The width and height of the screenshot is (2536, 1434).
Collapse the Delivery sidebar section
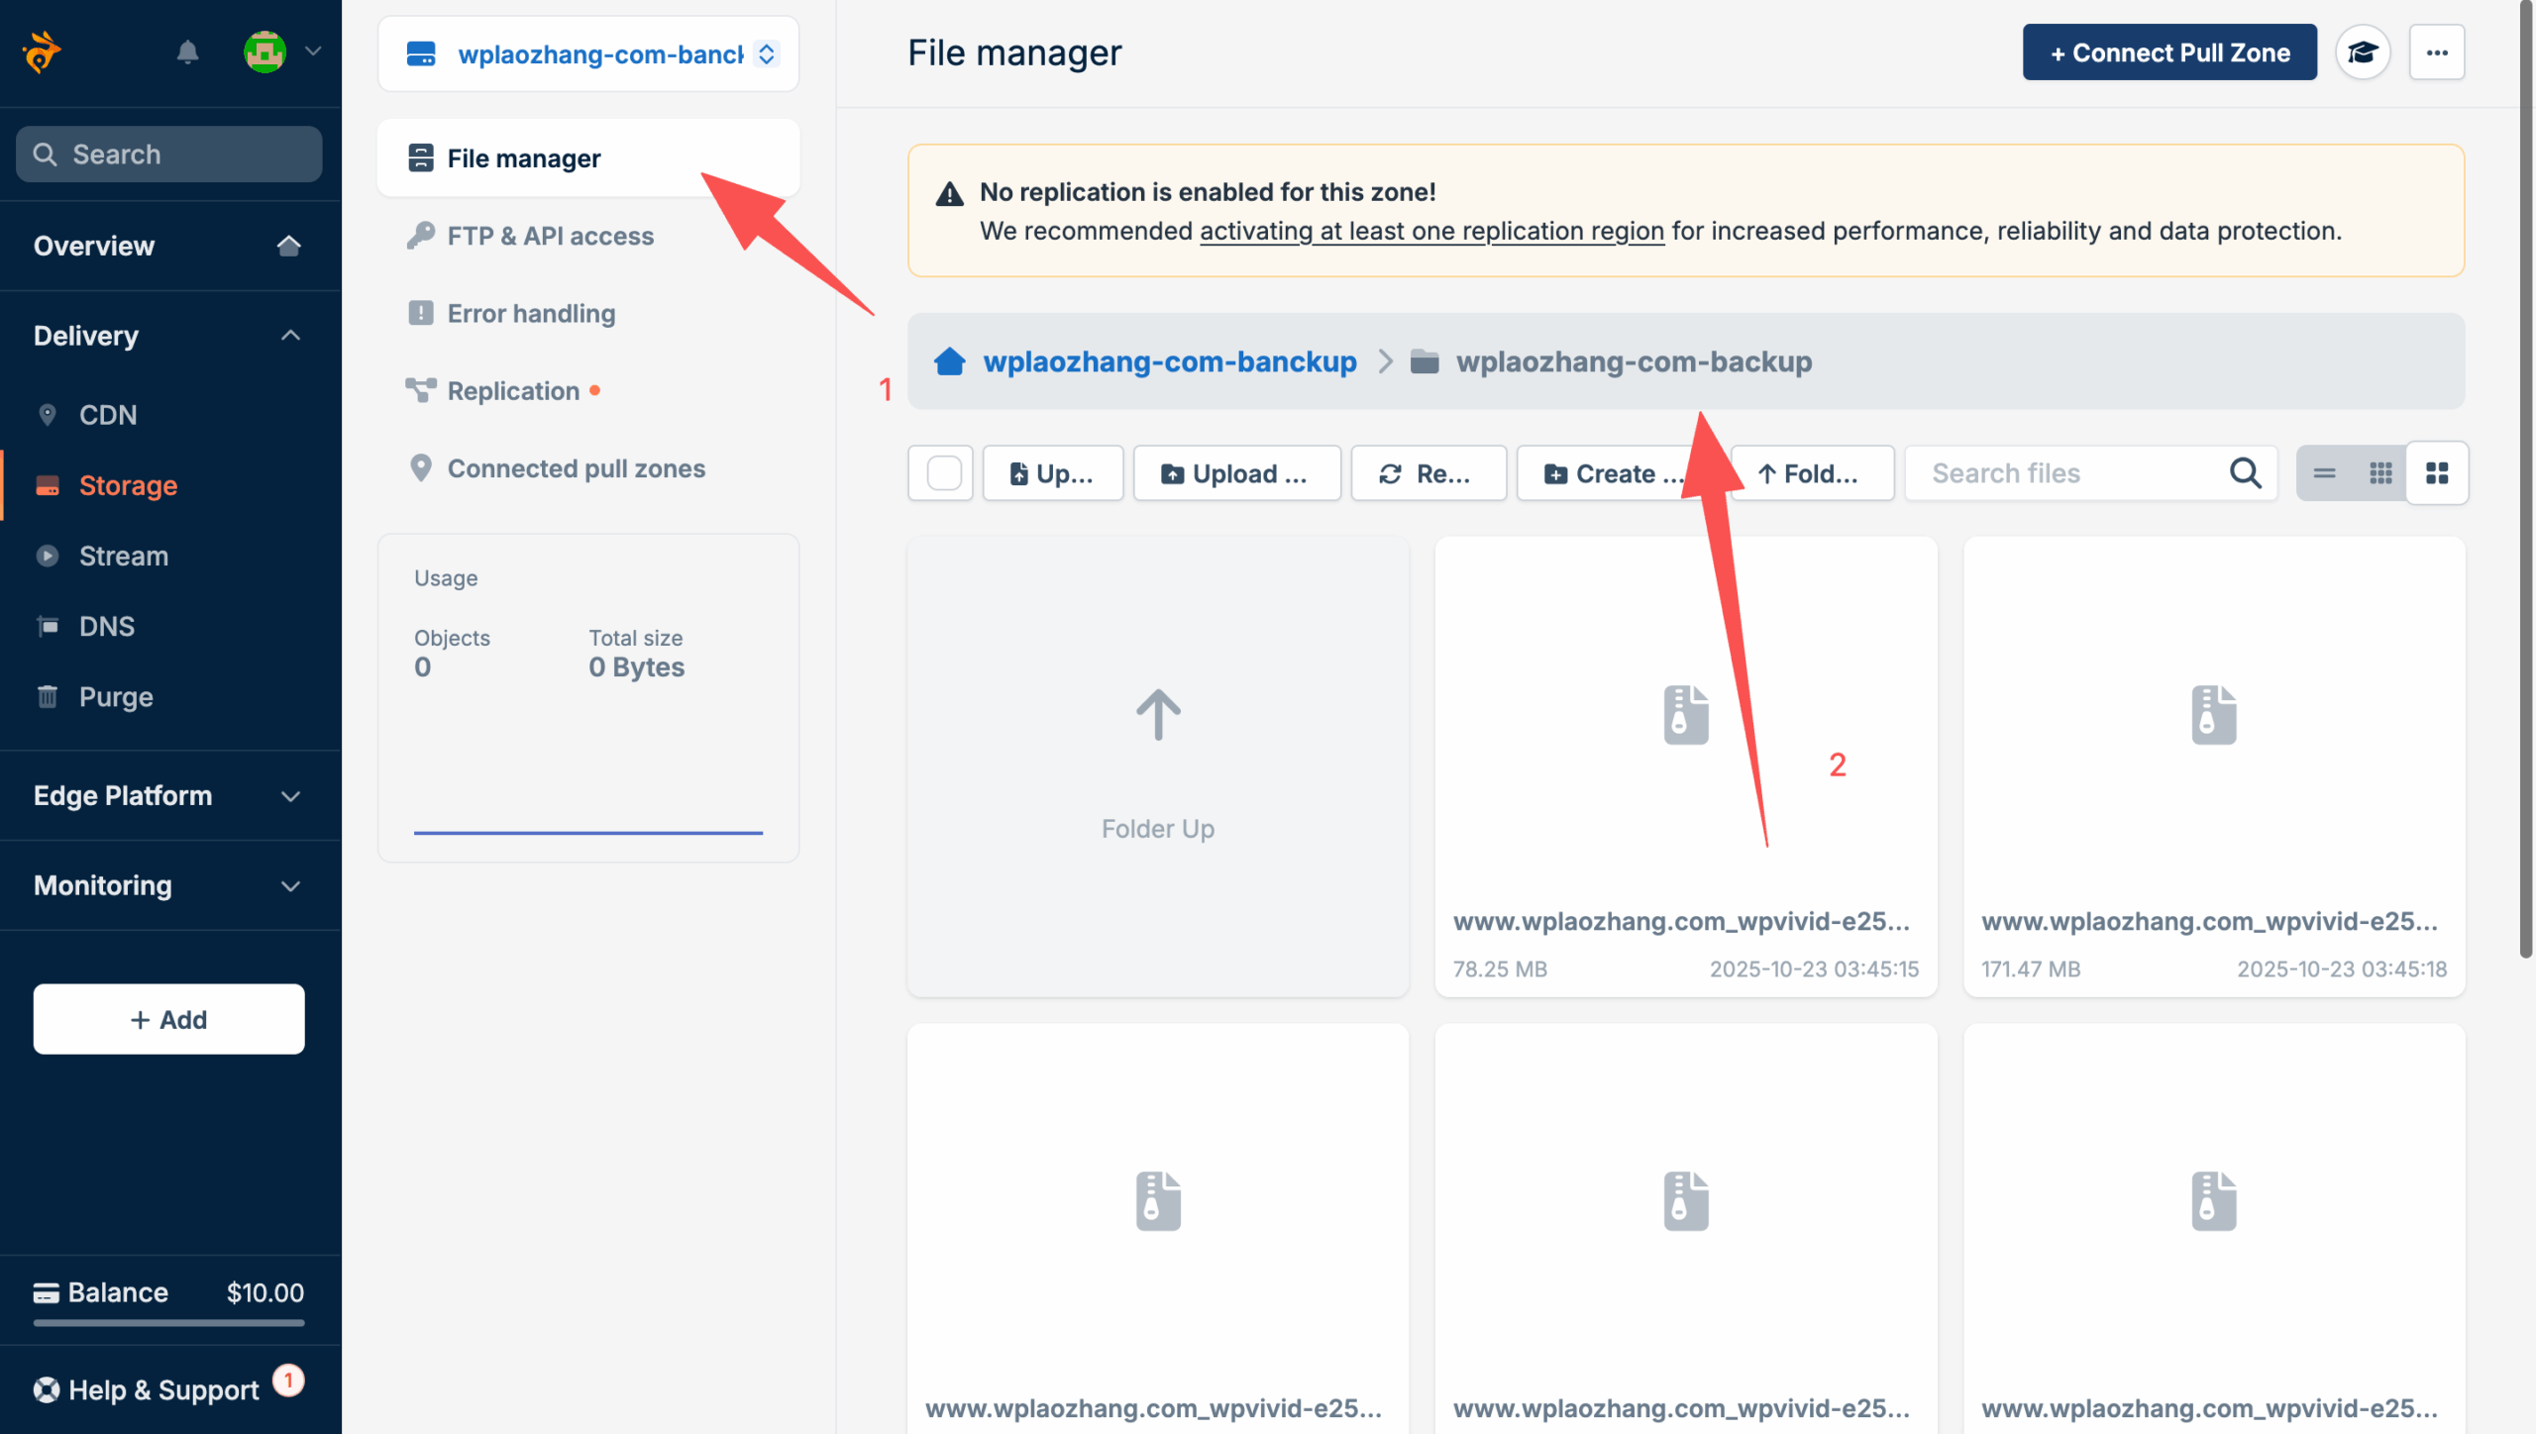[x=290, y=336]
